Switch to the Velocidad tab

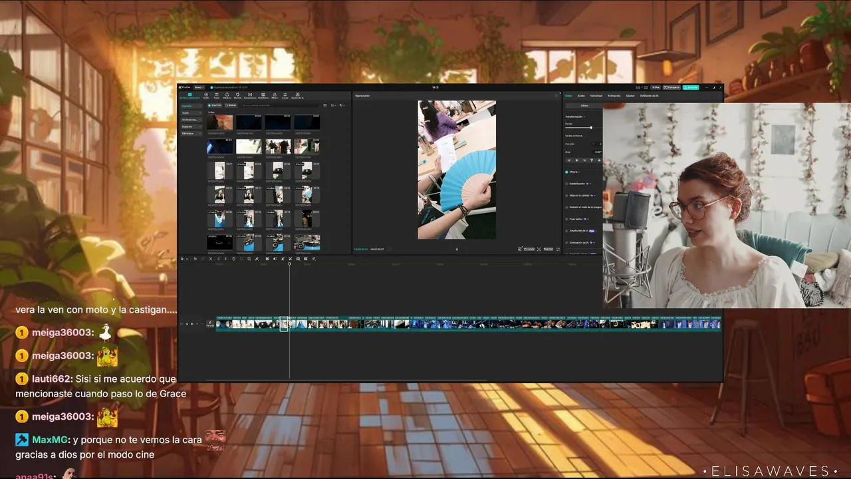pyautogui.click(x=596, y=96)
